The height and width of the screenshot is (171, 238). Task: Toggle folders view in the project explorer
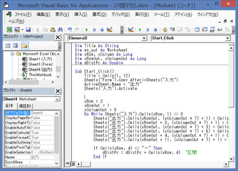(x=25, y=46)
